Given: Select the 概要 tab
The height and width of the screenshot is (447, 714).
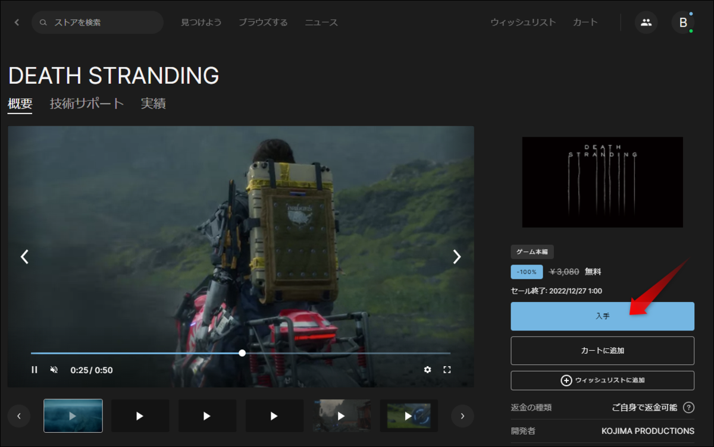Looking at the screenshot, I should point(20,104).
